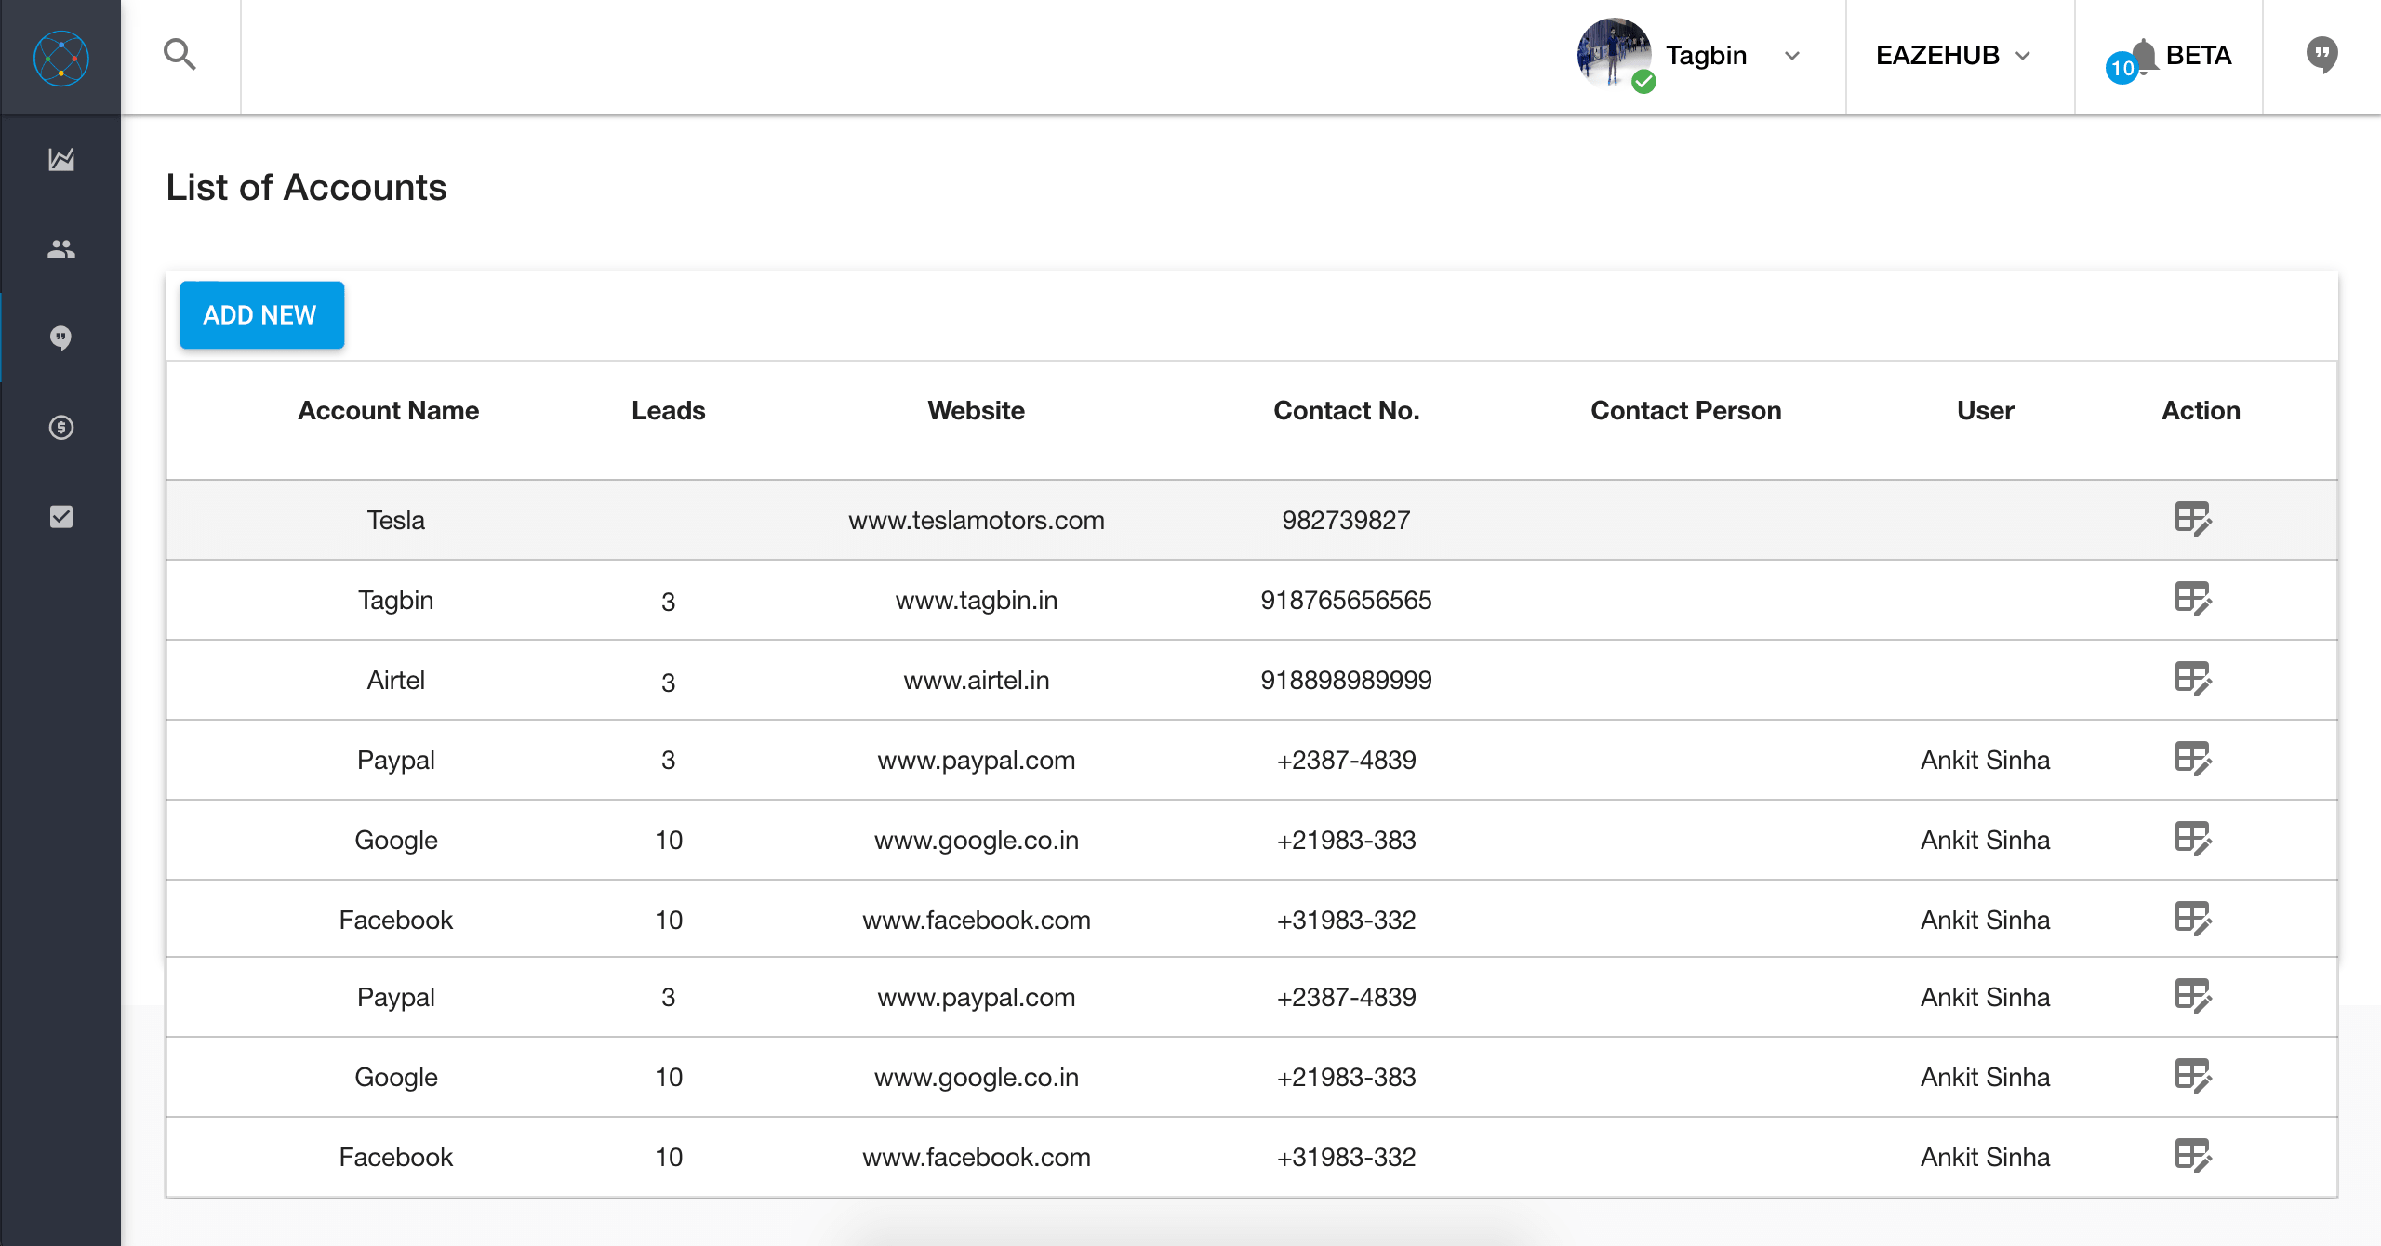Open the quotes chat sidebar icon
This screenshot has height=1246, width=2381.
pyautogui.click(x=61, y=338)
